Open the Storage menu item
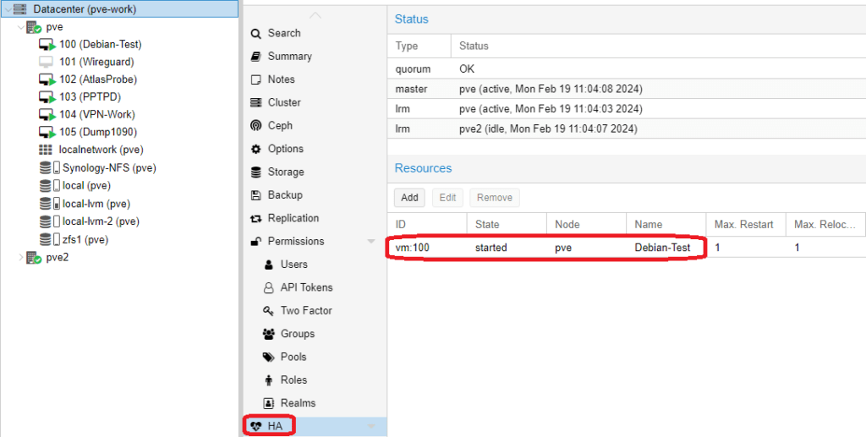The width and height of the screenshot is (866, 437). click(315, 172)
